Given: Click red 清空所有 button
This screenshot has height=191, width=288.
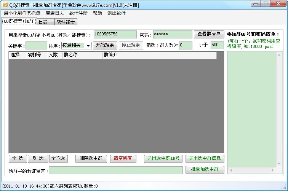Looking at the screenshot, I should 123,159.
